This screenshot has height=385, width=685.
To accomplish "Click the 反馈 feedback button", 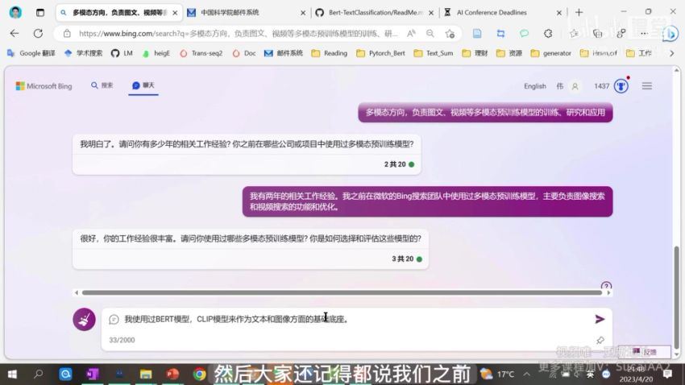I will tap(645, 352).
